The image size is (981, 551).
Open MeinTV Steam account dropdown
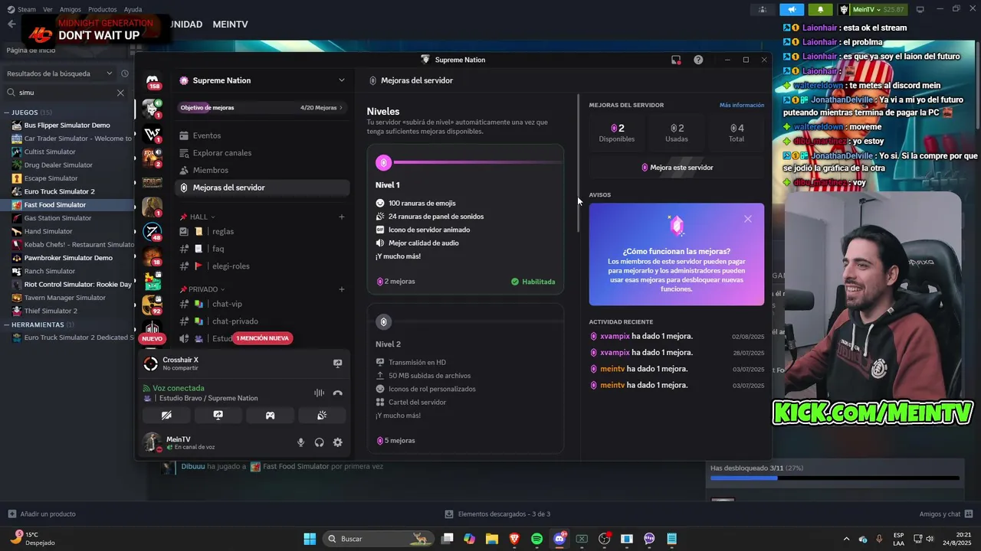coord(872,9)
